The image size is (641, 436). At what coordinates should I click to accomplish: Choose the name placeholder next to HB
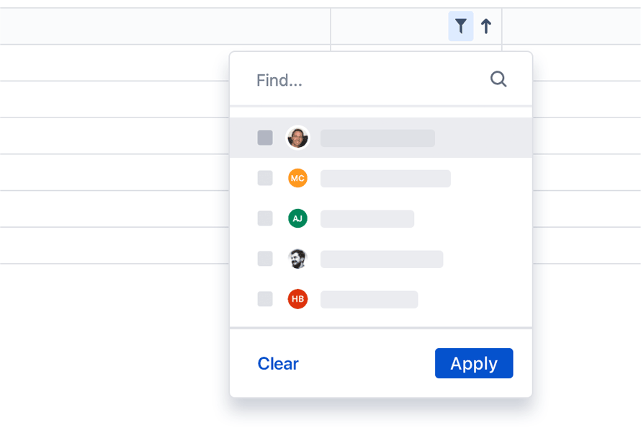pos(369,299)
